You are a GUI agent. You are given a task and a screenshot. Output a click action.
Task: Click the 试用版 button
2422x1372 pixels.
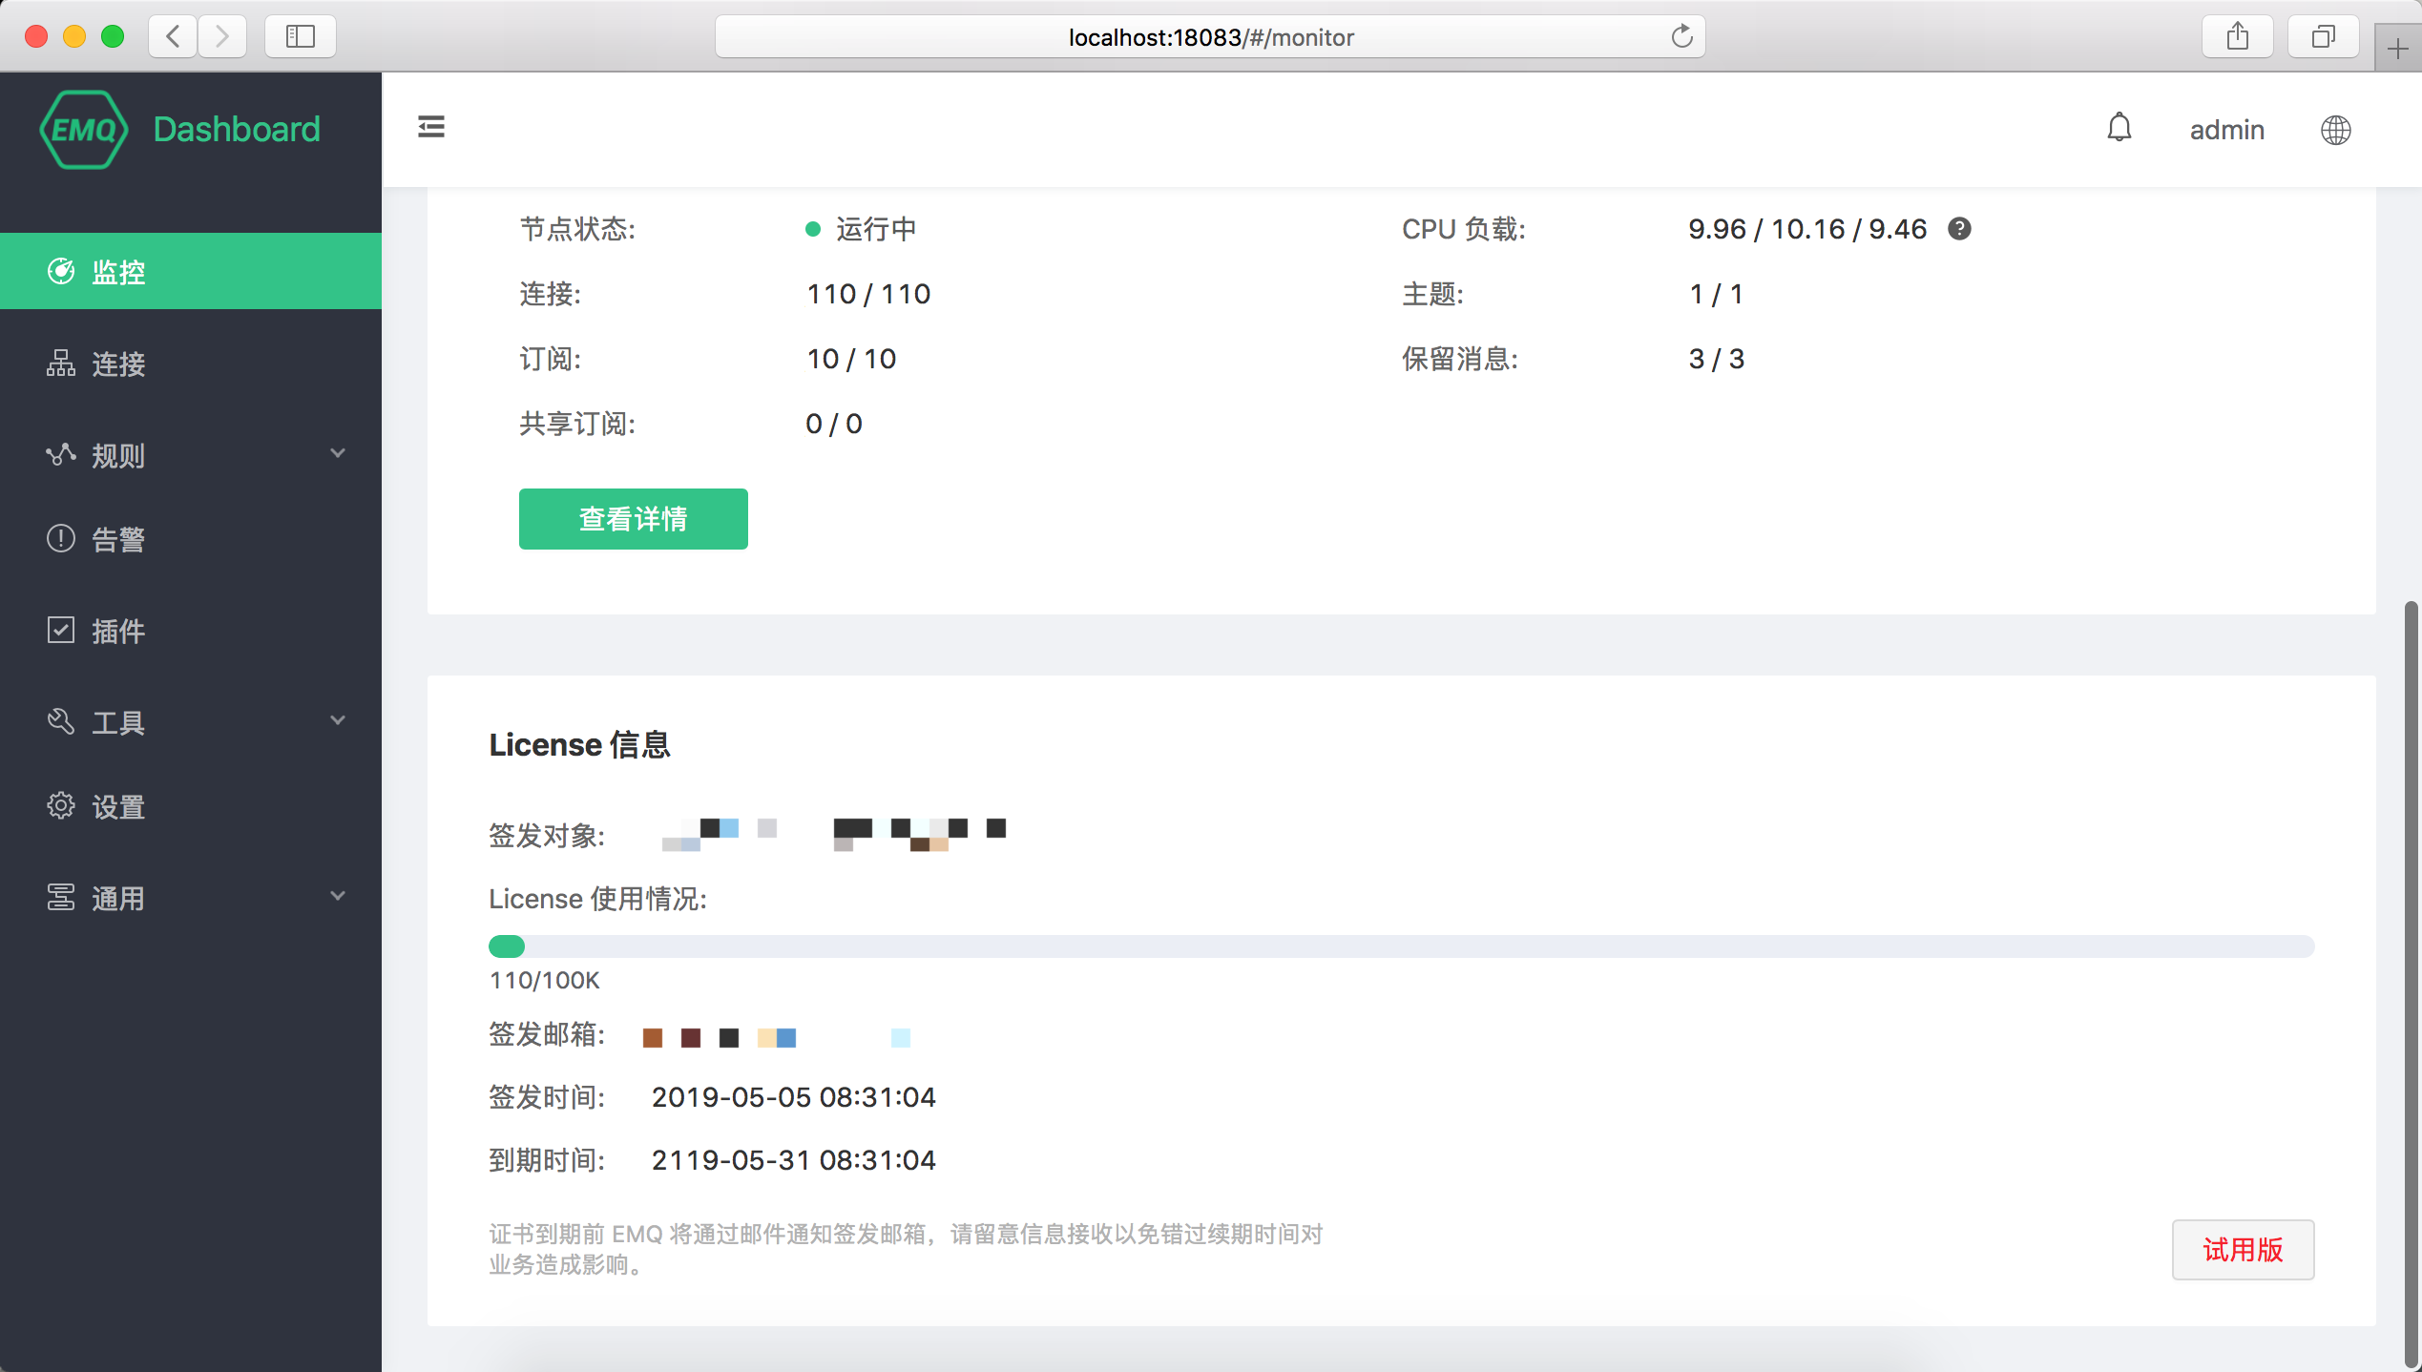click(x=2243, y=1250)
